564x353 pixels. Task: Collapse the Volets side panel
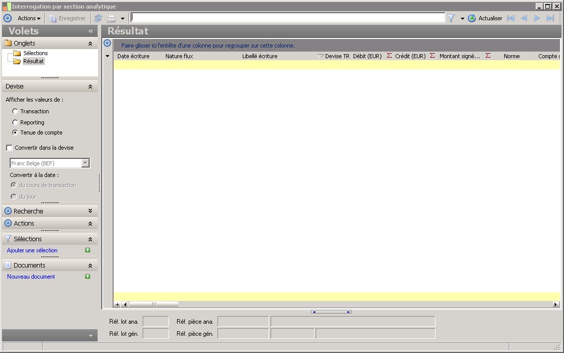click(x=91, y=31)
